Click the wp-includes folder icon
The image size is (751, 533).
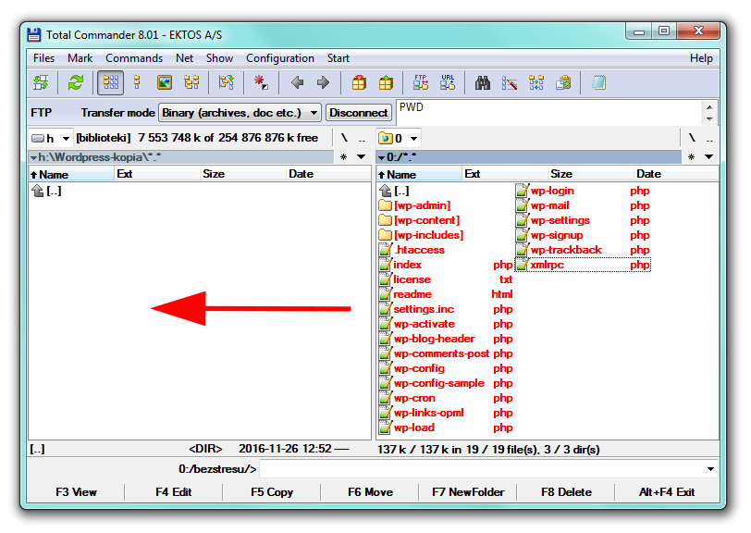385,235
